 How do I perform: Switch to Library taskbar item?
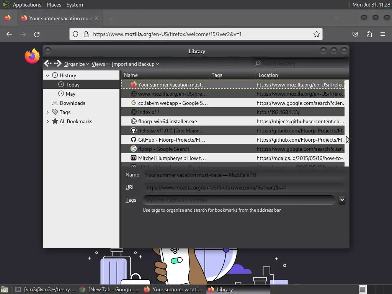tap(238, 289)
